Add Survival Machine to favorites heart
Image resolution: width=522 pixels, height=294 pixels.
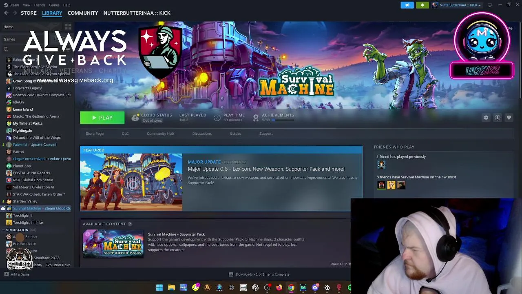click(509, 118)
